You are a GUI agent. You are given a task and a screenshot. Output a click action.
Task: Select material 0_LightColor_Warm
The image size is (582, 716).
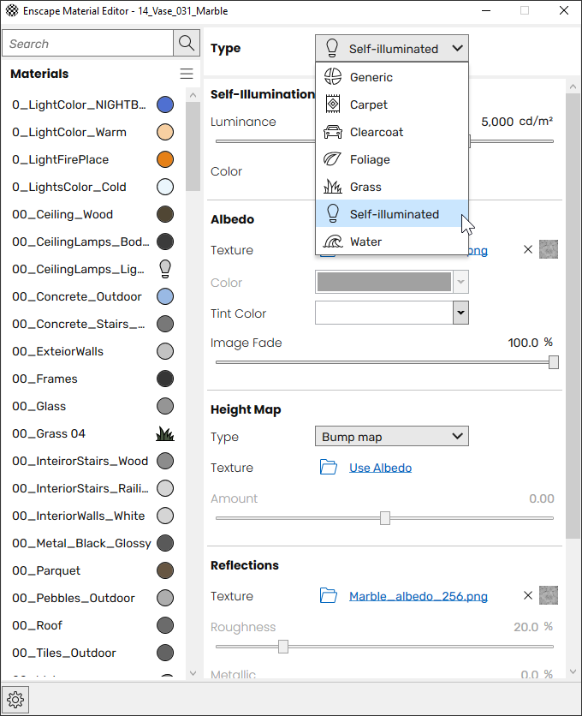[92, 132]
